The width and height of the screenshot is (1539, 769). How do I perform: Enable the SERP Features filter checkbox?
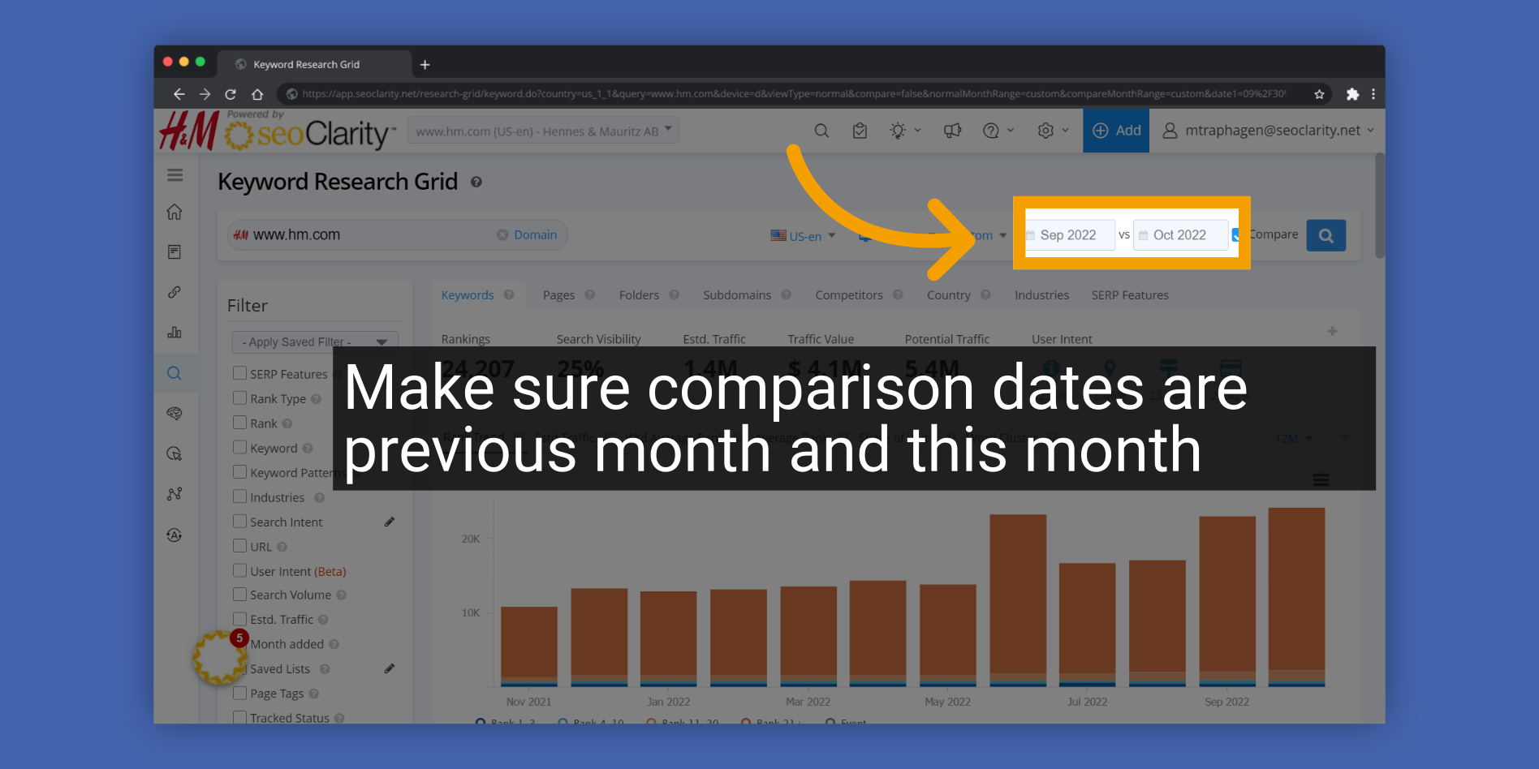239,373
